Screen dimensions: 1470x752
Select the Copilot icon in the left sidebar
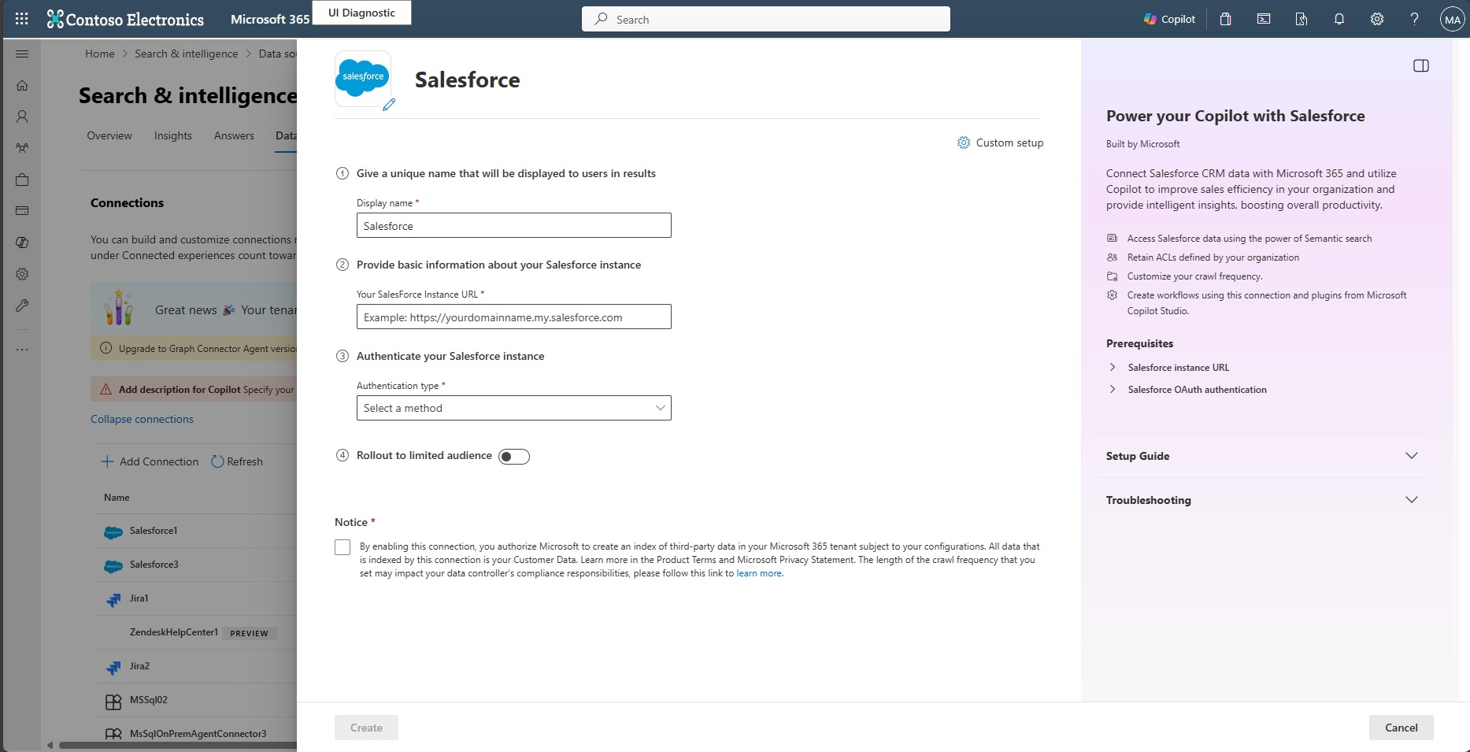(x=21, y=243)
